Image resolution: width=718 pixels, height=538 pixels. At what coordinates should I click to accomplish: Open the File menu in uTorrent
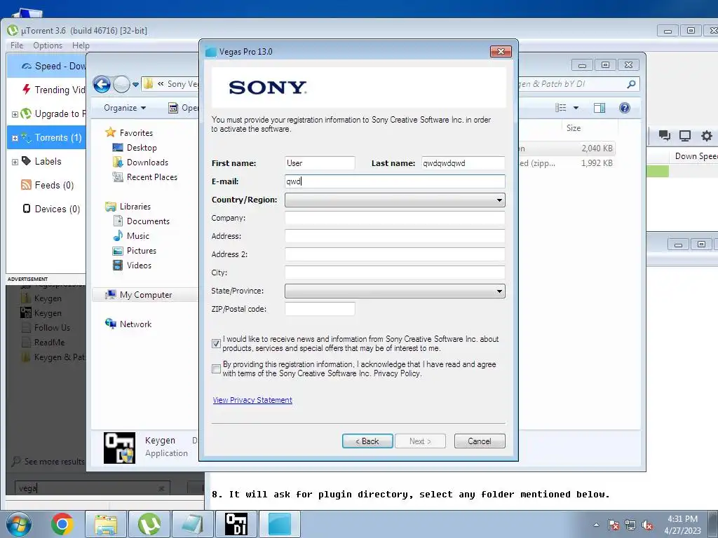tap(17, 46)
